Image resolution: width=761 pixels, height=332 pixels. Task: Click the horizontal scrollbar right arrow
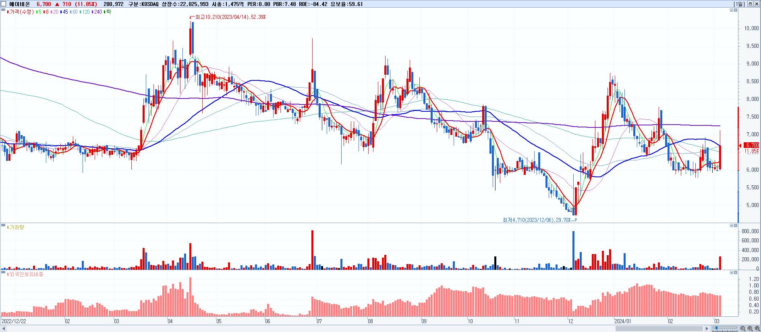point(707,328)
